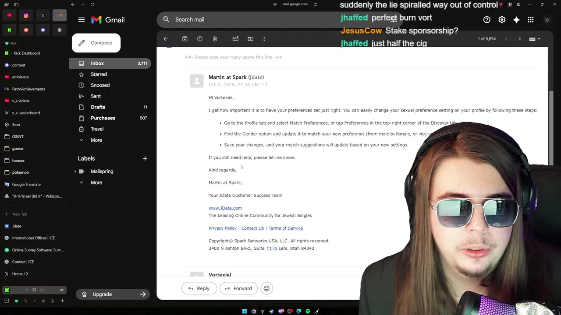
Task: Delete this email with trash icon
Action: click(215, 39)
